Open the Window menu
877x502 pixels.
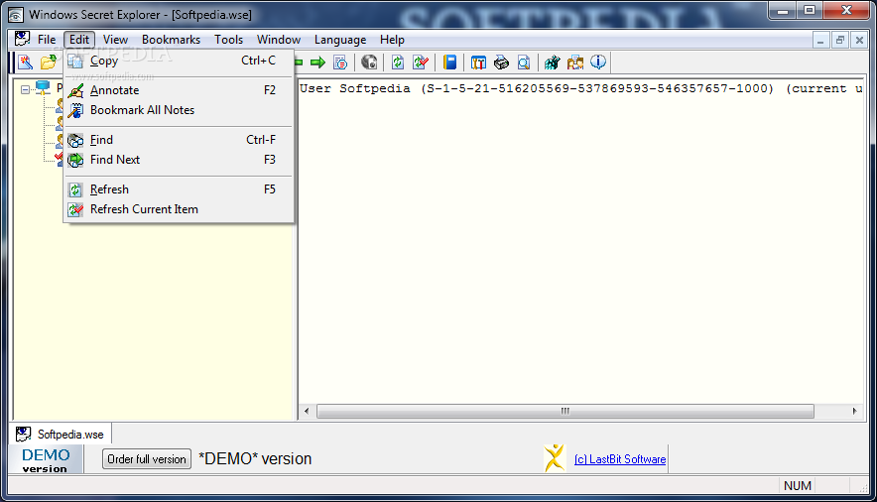(279, 40)
